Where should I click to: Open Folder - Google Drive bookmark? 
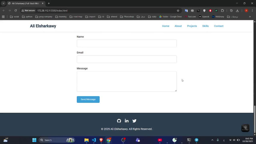click(x=170, y=17)
